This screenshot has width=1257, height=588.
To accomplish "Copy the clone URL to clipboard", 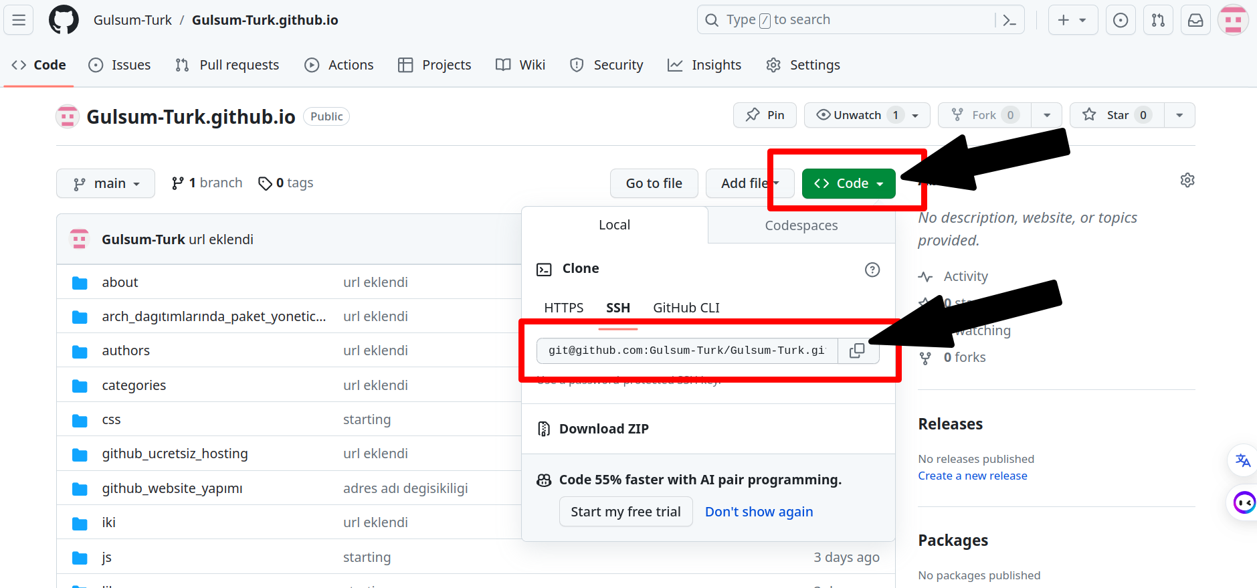I will (857, 351).
